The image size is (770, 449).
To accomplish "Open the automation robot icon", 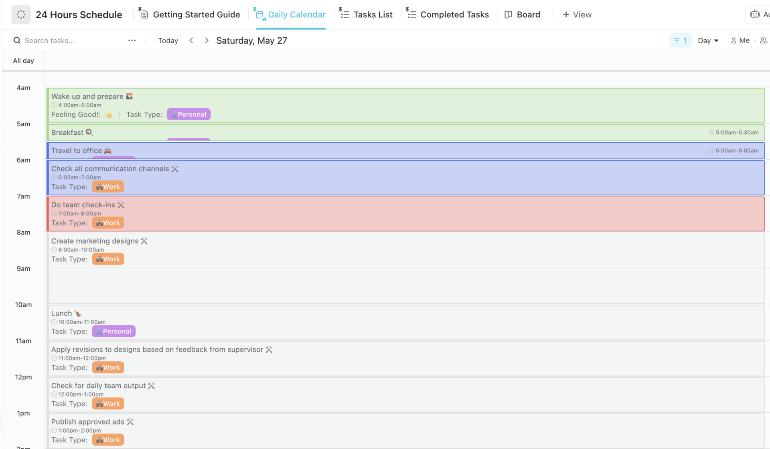I will [x=755, y=14].
